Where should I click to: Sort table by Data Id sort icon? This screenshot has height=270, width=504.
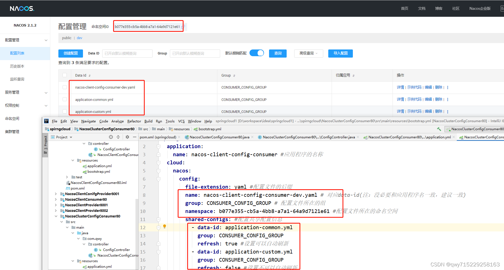click(90, 76)
